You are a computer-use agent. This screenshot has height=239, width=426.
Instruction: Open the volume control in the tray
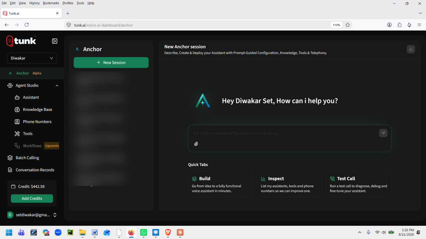point(384,232)
